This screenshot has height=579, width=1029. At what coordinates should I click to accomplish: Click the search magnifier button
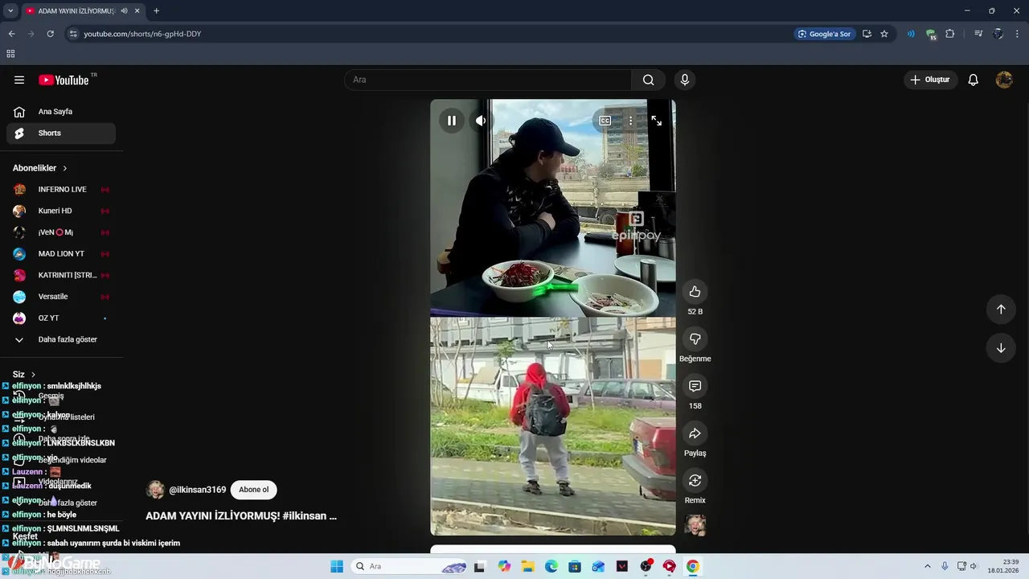point(648,80)
